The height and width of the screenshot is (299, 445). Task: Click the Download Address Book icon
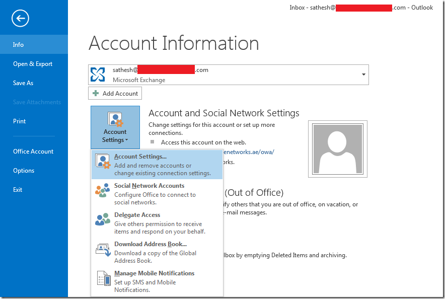[x=103, y=250]
